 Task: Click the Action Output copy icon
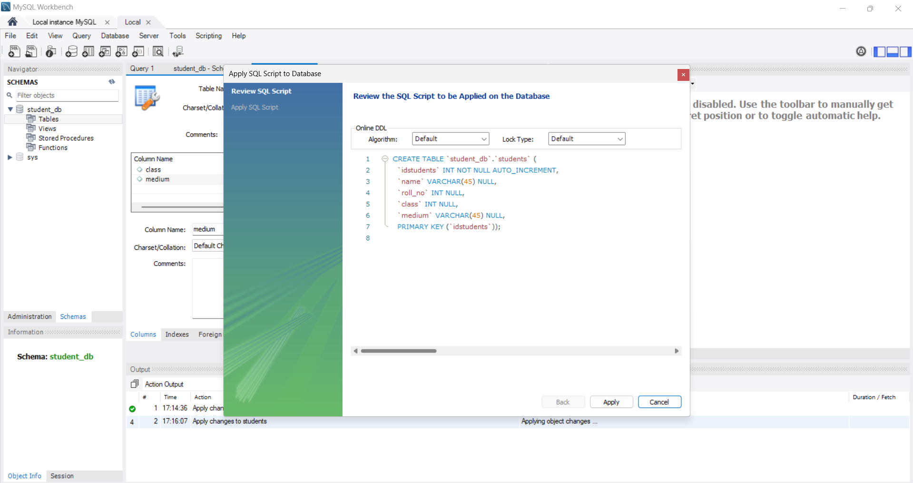pos(135,384)
